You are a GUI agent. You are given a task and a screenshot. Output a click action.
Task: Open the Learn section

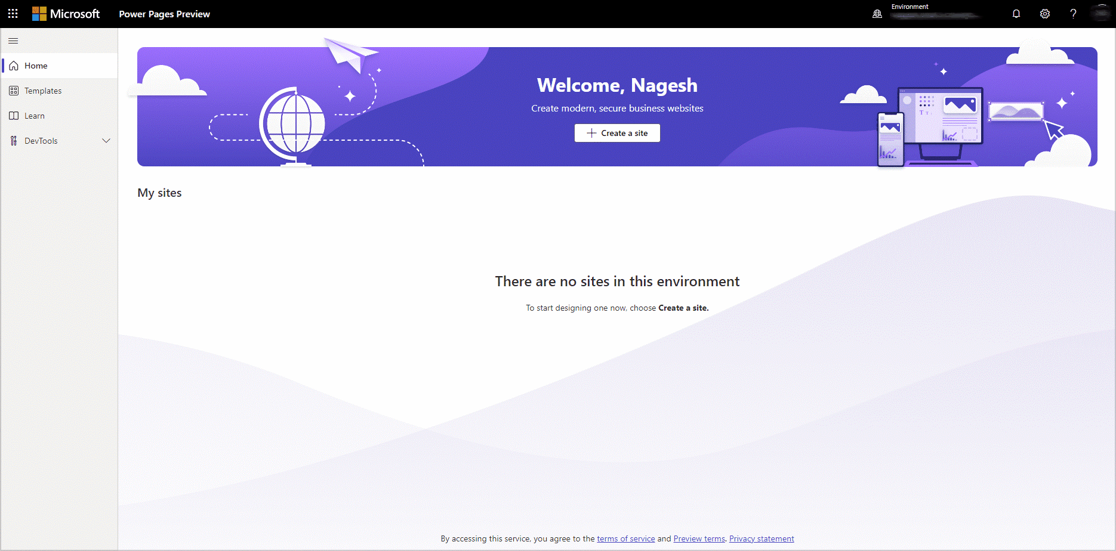point(34,116)
